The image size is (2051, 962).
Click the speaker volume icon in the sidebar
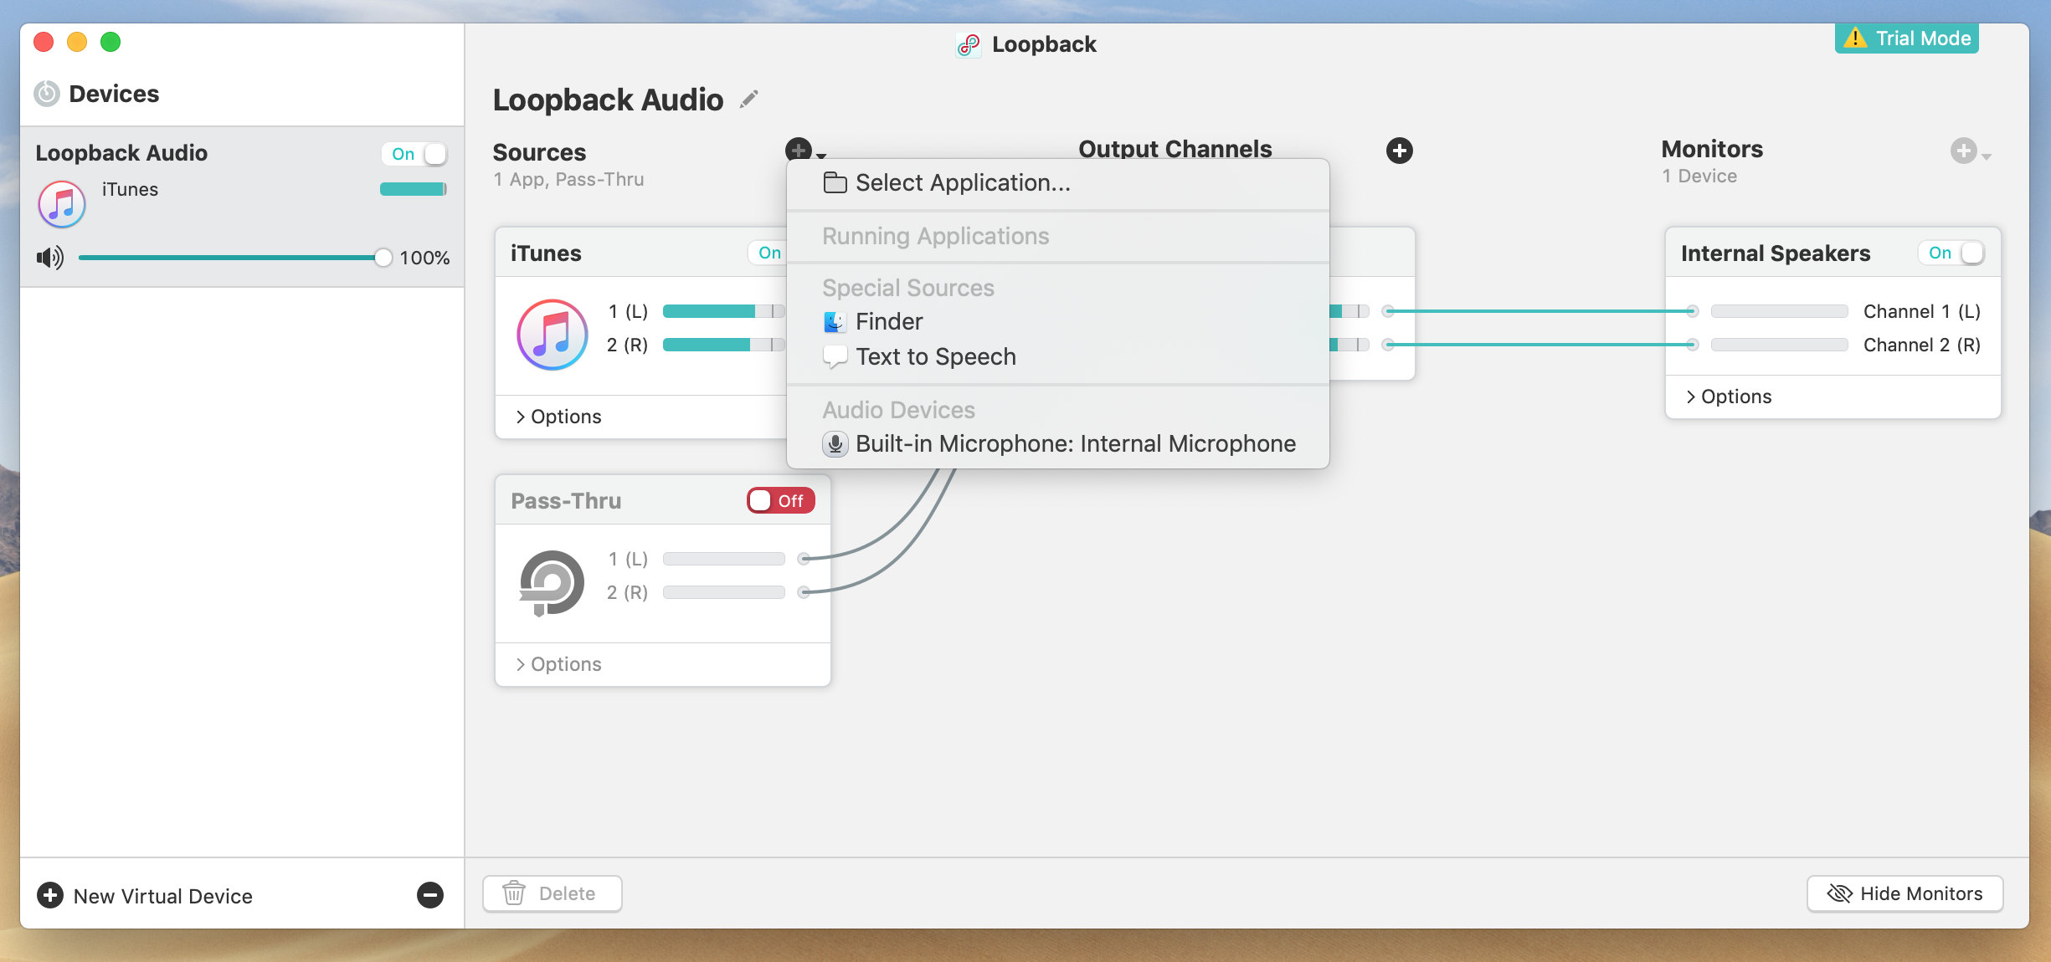(x=49, y=258)
